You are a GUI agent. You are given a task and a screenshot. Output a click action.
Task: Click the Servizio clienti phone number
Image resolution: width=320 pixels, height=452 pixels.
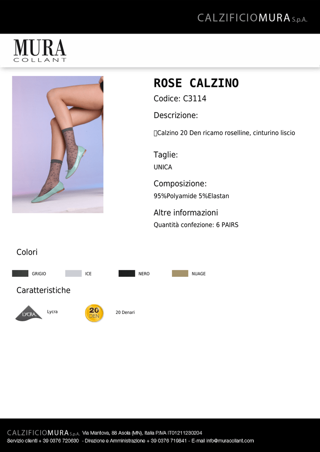(x=61, y=441)
